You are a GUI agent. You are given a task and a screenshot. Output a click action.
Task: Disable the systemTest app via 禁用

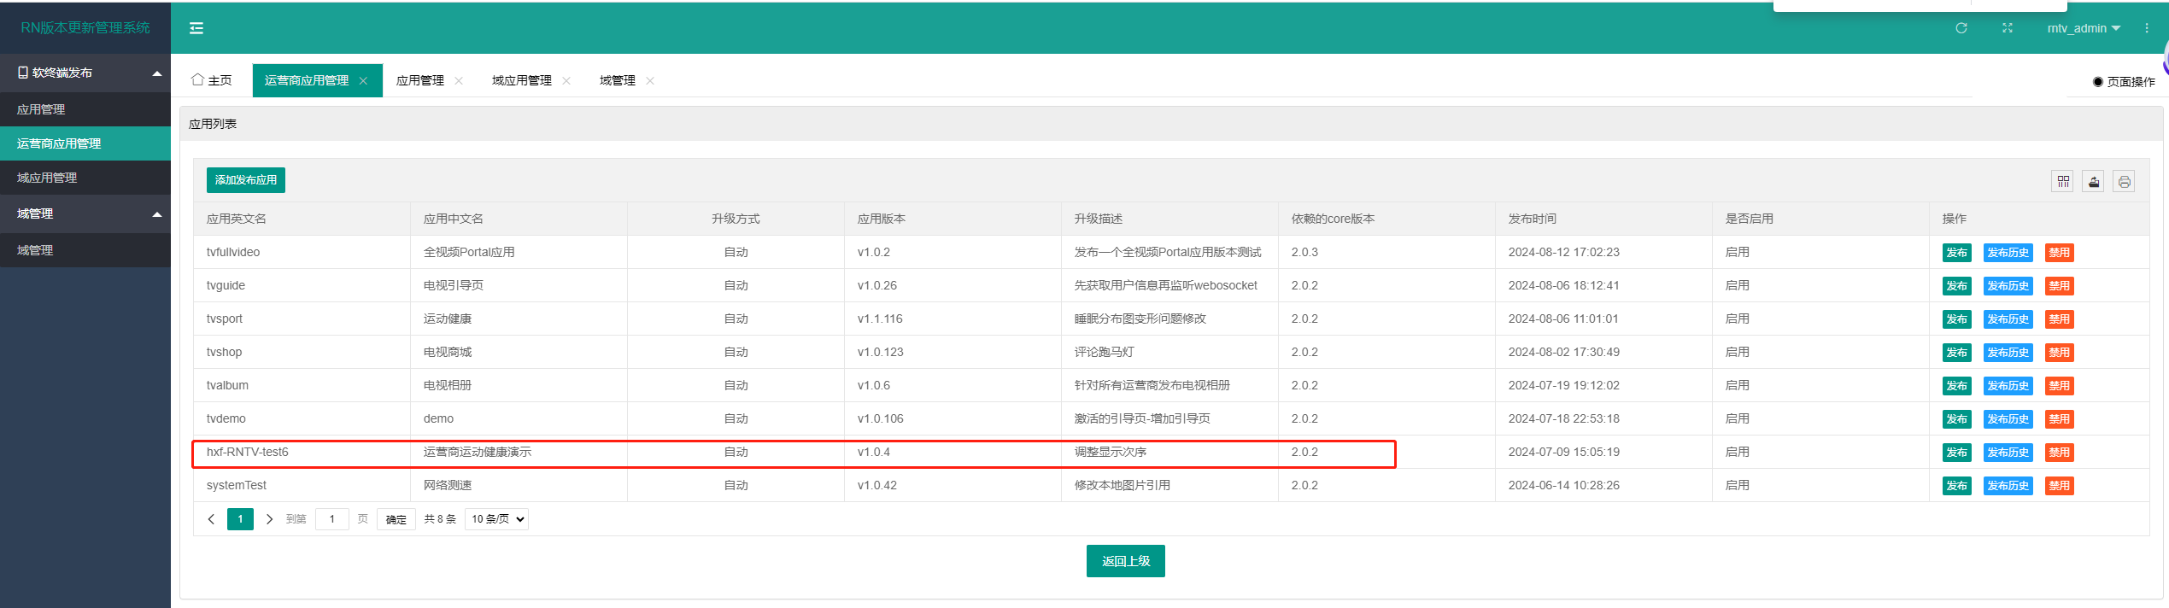click(x=2059, y=486)
